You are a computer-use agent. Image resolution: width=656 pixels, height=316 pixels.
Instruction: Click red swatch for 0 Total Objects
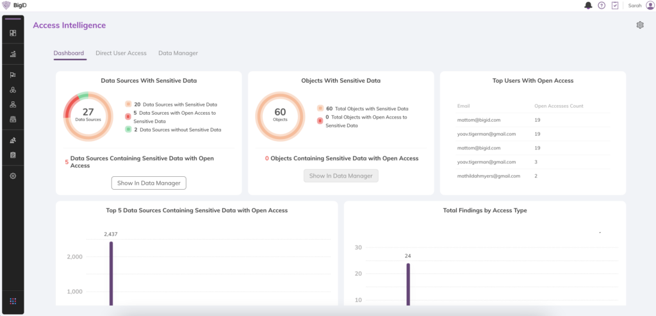click(x=320, y=121)
